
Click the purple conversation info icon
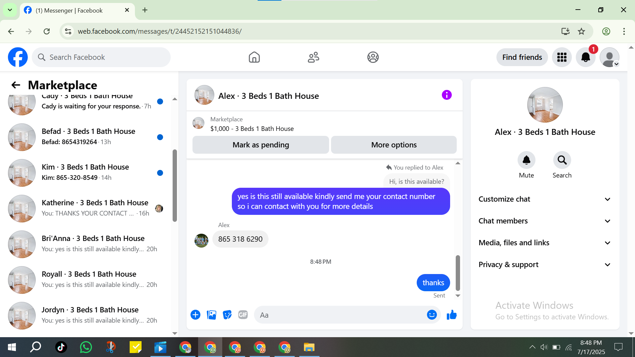[446, 95]
